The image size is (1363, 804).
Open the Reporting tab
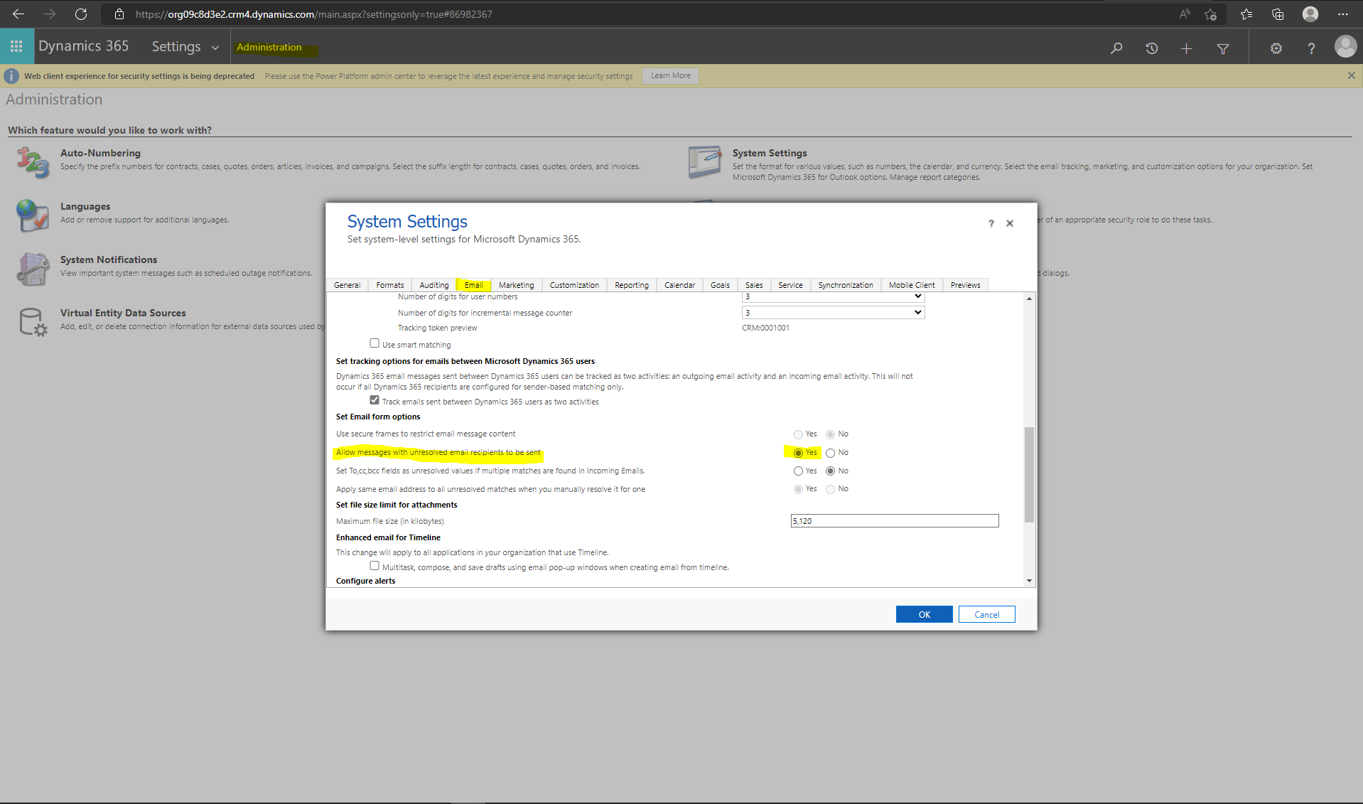click(x=631, y=285)
